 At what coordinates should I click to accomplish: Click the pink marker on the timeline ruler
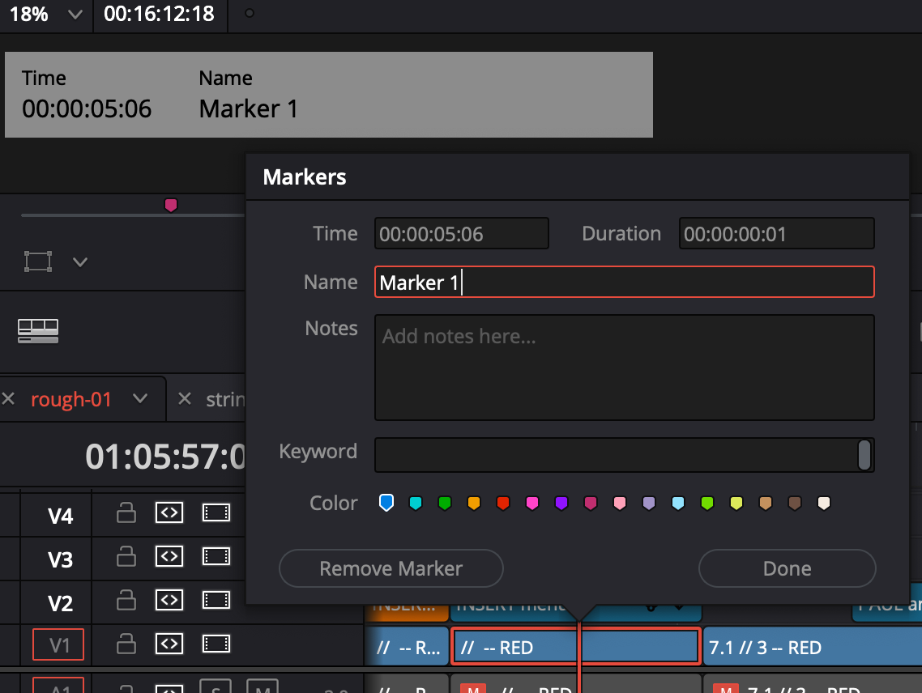click(171, 205)
